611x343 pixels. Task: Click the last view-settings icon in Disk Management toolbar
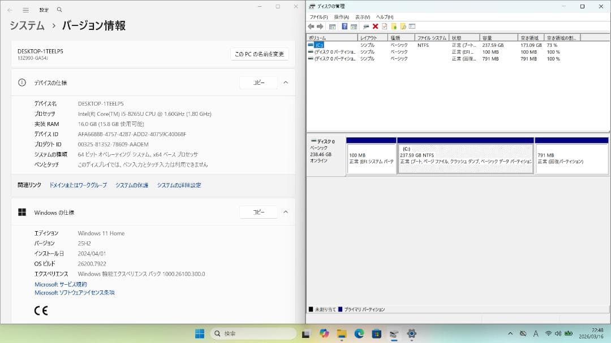click(x=412, y=27)
